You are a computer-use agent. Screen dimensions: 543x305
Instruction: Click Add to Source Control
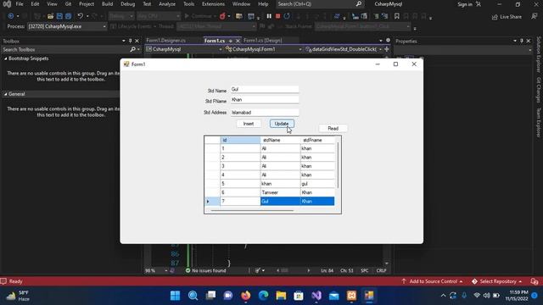click(432, 281)
